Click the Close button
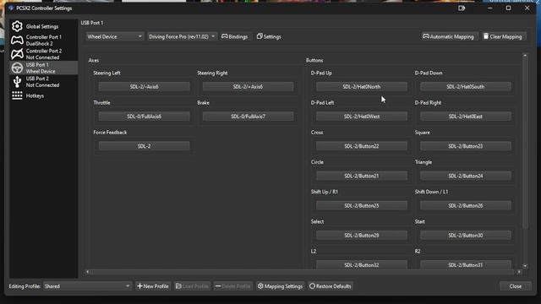 click(x=516, y=286)
